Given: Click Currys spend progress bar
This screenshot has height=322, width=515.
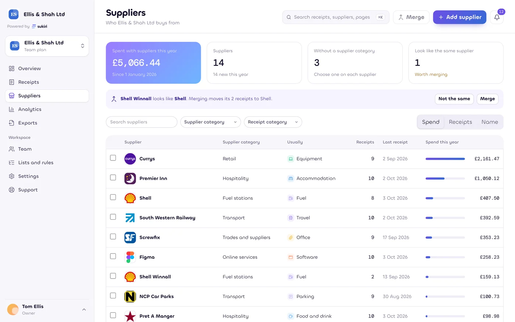Looking at the screenshot, I should click(445, 159).
